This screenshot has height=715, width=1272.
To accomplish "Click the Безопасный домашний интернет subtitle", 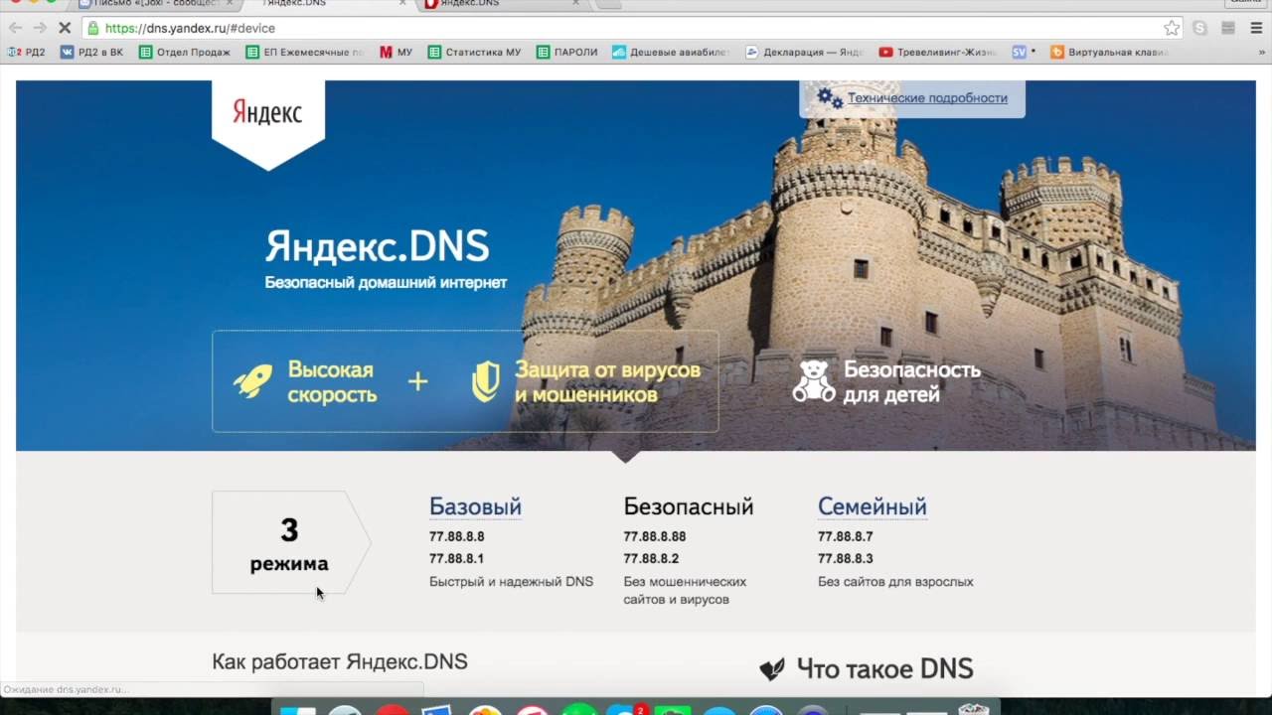I will coord(386,282).
